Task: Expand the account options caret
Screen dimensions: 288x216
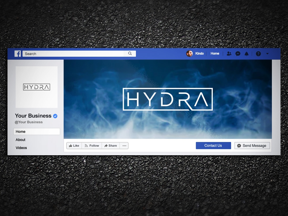Action: [266, 54]
